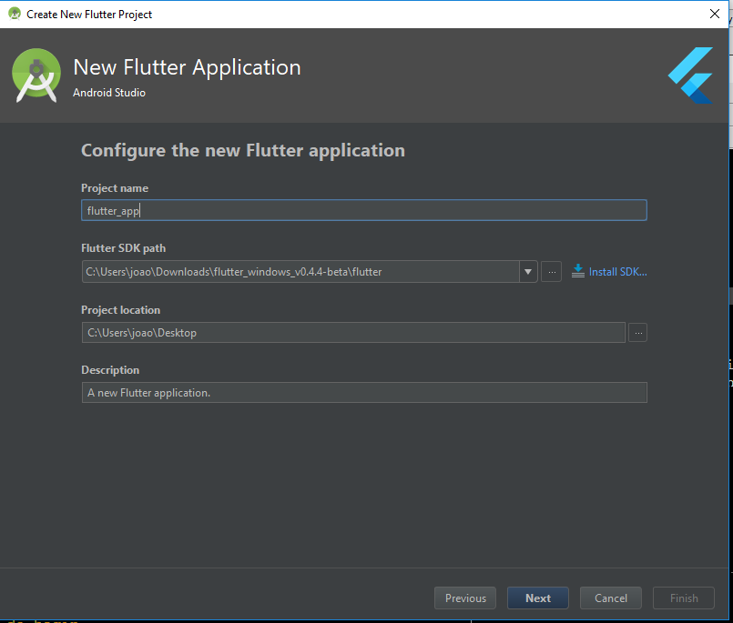Click the Flutter logo in the header
Screen dimensions: 733x623
coord(690,75)
